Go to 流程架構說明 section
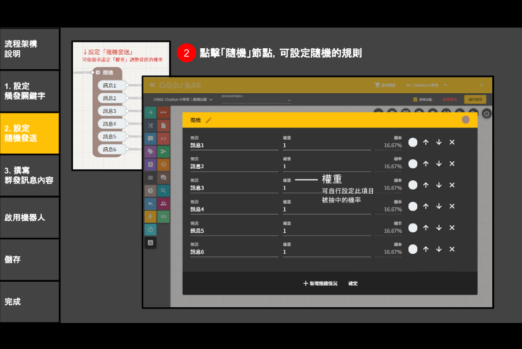Screen dimensions: 522x349 (x=30, y=49)
